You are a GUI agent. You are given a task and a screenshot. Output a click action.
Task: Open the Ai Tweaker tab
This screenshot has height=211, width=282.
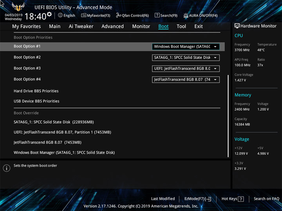pos(81,27)
